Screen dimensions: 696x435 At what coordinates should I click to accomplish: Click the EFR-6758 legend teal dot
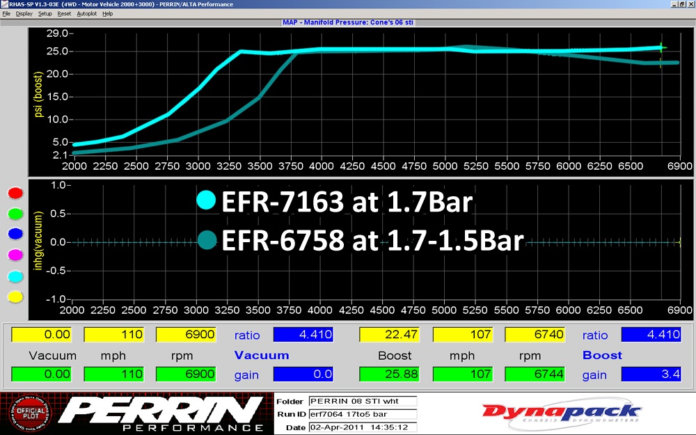207,239
